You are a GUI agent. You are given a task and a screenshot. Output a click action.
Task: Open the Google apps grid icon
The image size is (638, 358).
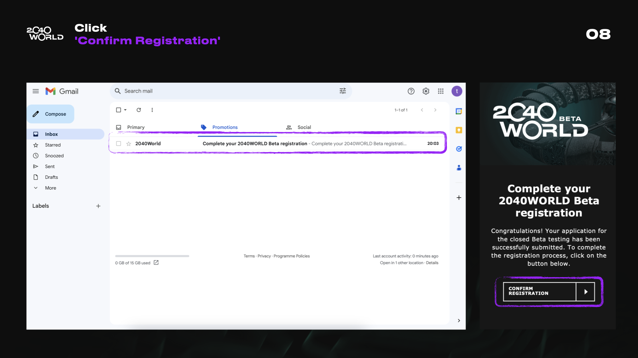click(x=441, y=91)
